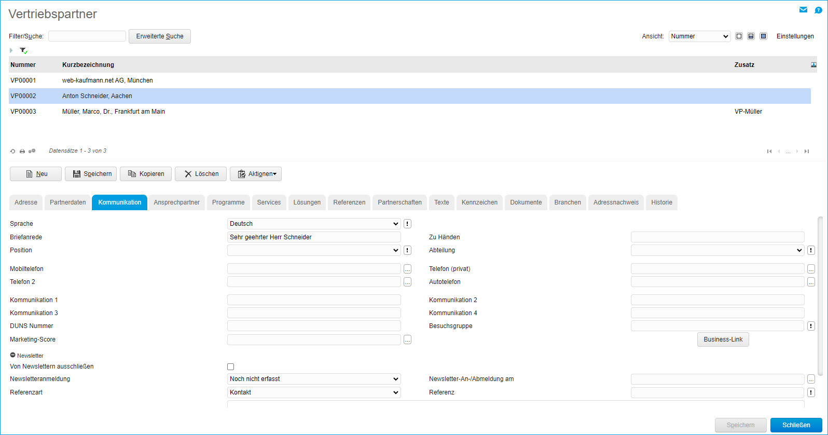Open lookup button for Mobiltelefon
The width and height of the screenshot is (828, 435).
407,269
